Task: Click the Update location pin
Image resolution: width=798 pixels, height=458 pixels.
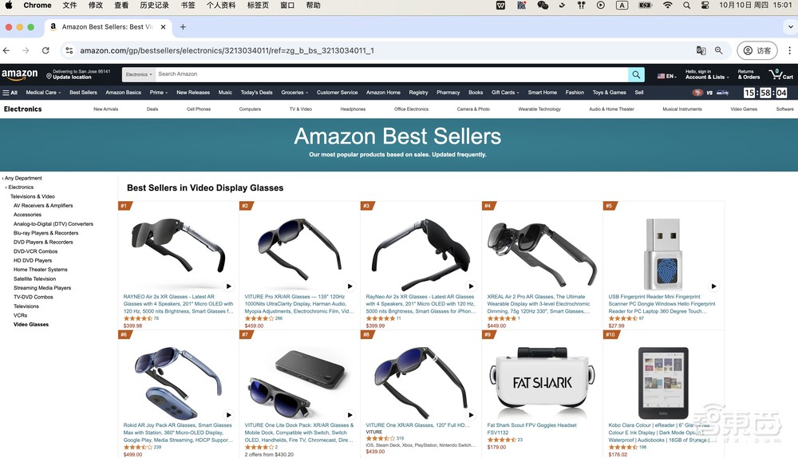Action: click(49, 77)
